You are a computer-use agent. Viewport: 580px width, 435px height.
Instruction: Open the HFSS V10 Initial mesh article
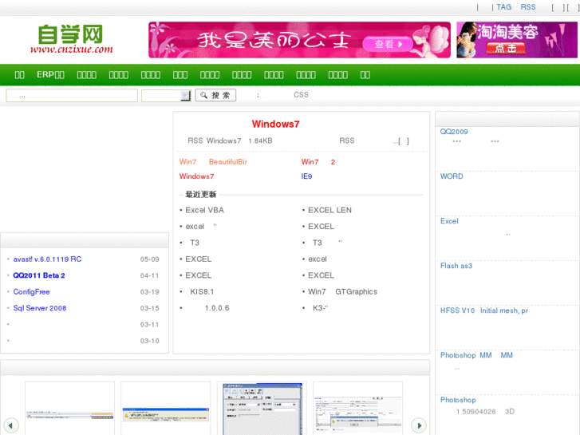[483, 310]
